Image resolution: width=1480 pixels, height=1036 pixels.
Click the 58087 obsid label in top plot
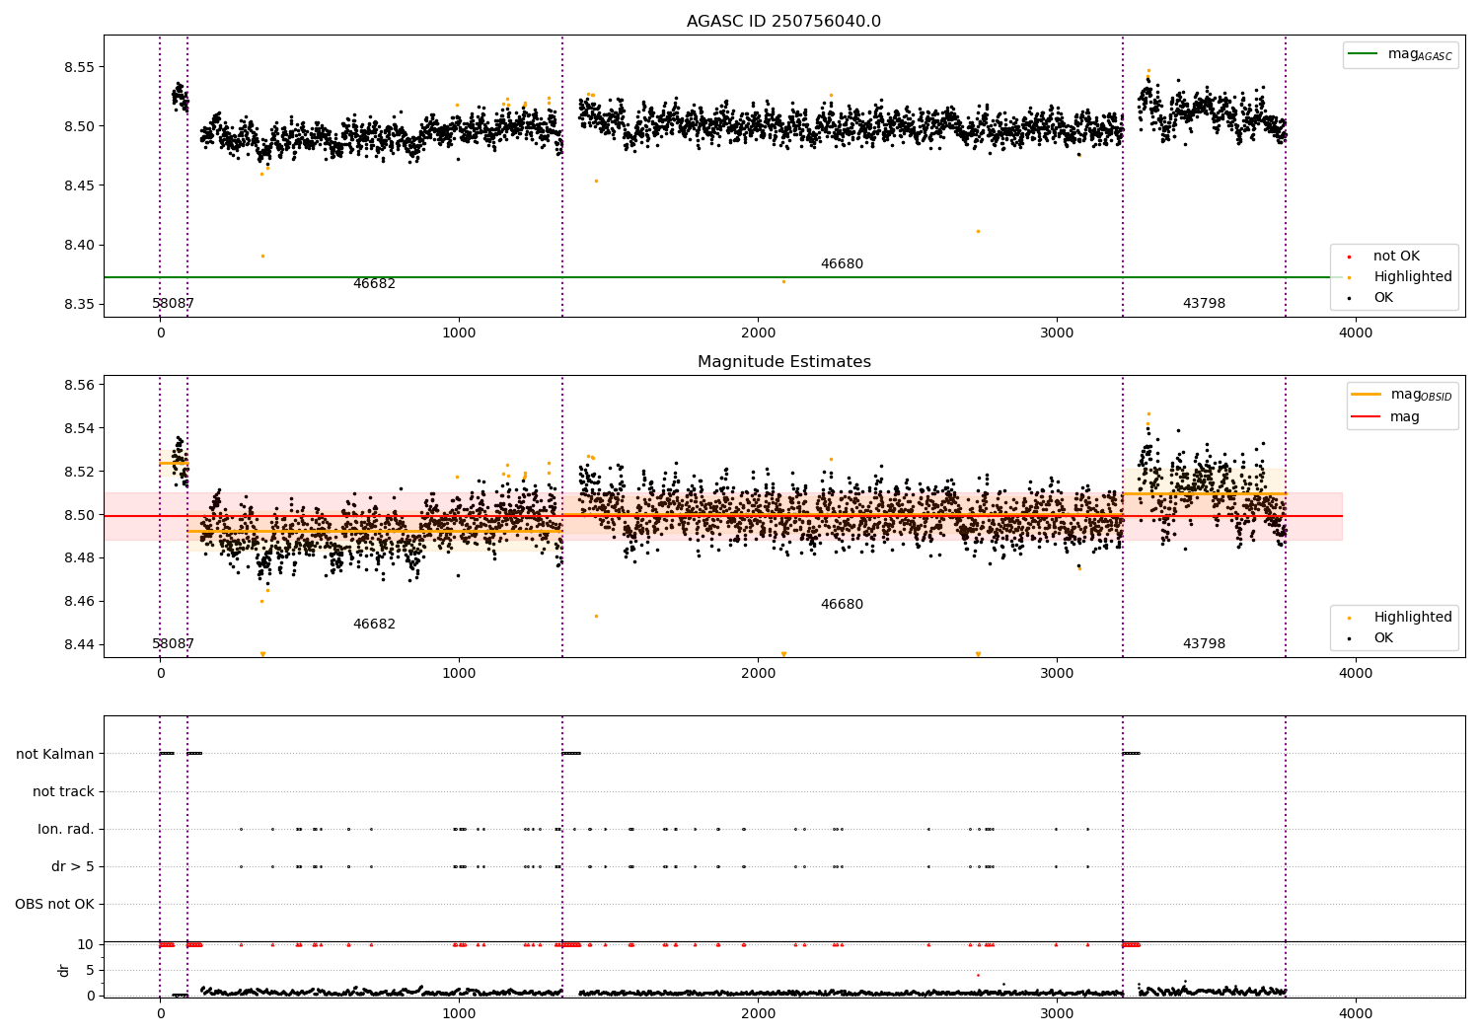pos(173,304)
